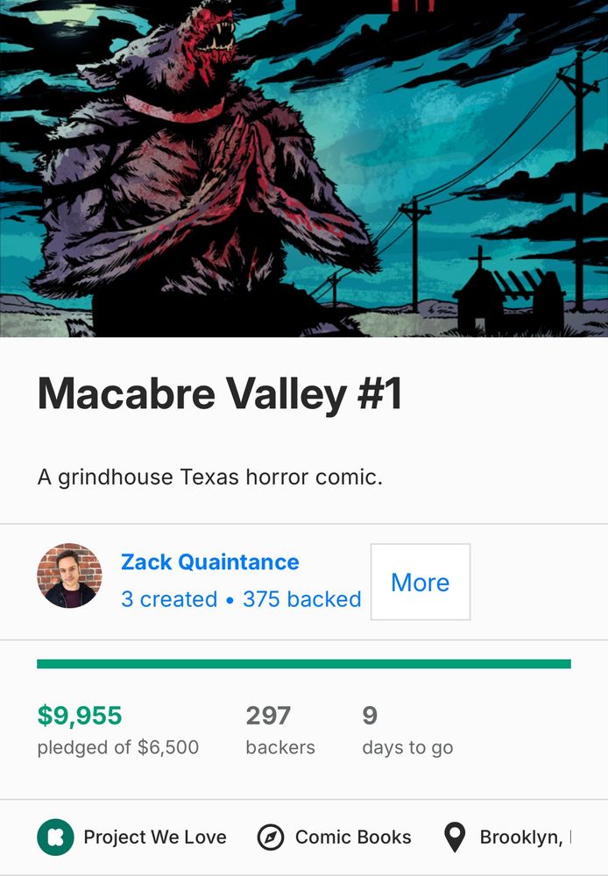
Task: Select the Brooklyn location label
Action: pos(526,837)
